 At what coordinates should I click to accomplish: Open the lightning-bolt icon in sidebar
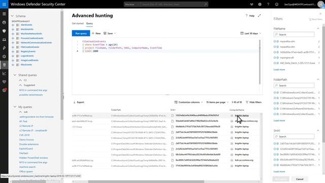click(x=4, y=48)
